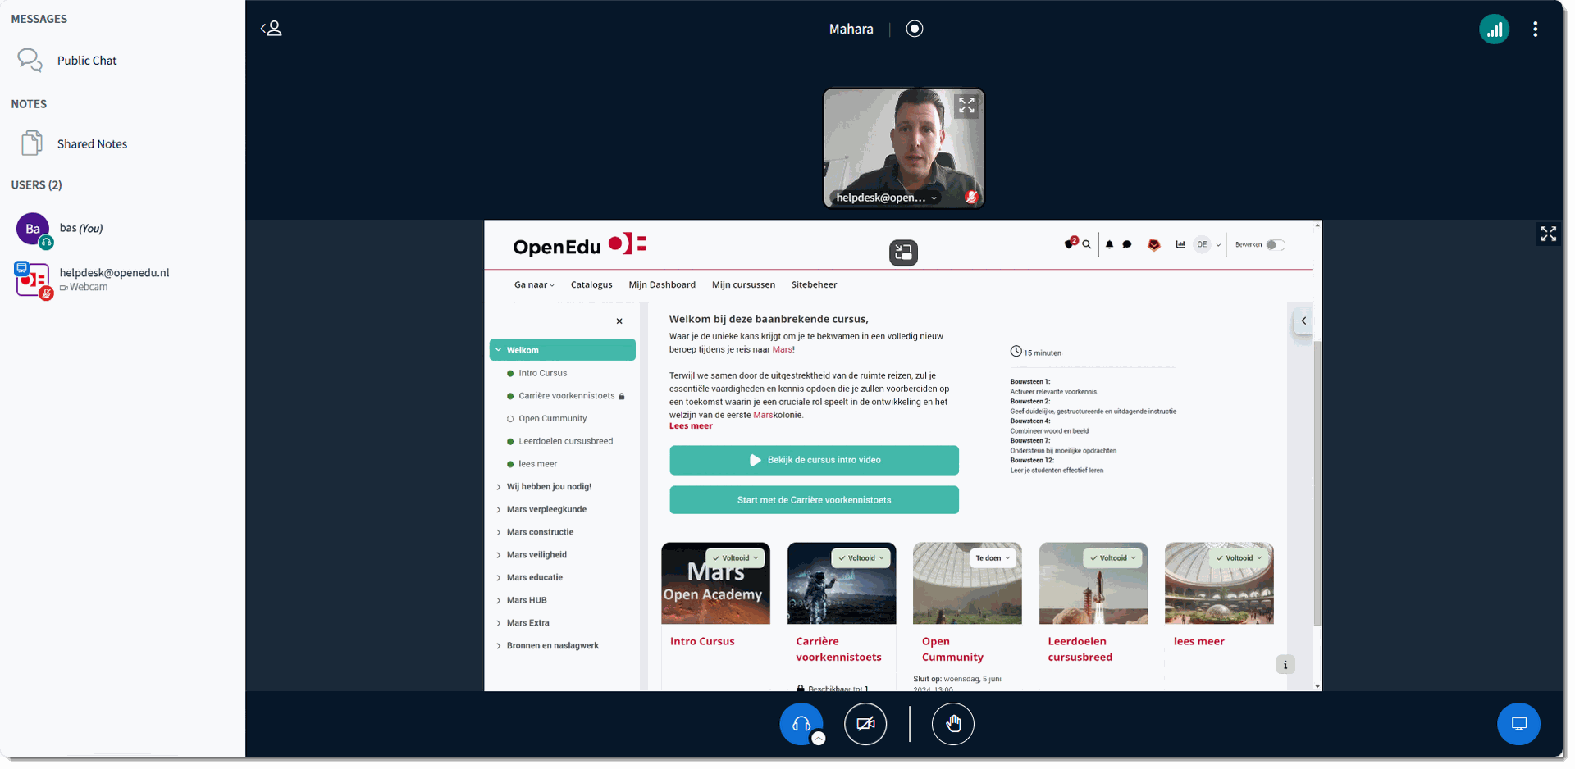Make the webcam video fullscreen
The width and height of the screenshot is (1575, 769).
[x=966, y=106]
